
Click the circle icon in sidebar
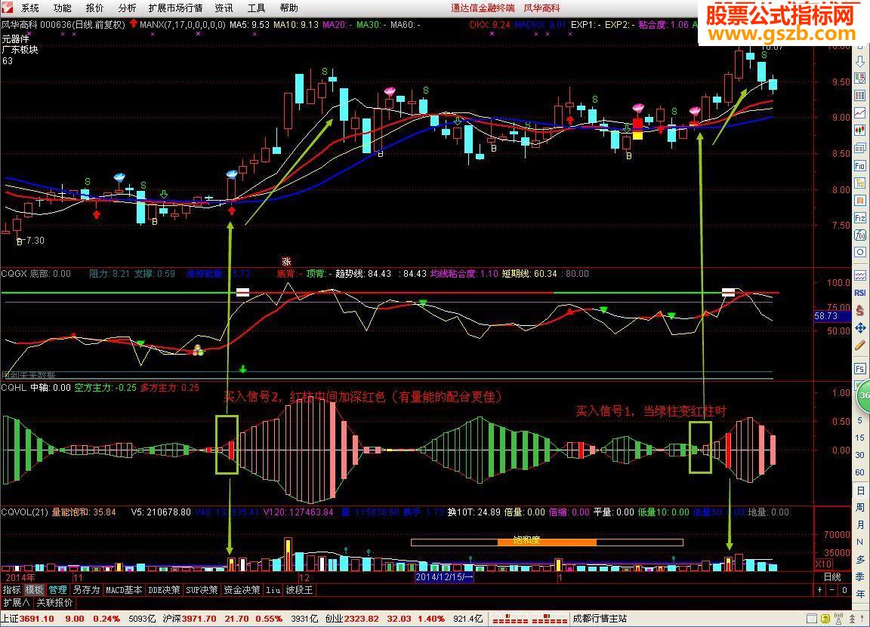860,252
